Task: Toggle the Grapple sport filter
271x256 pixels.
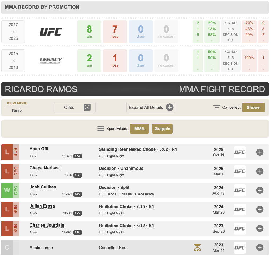Action: pos(162,129)
